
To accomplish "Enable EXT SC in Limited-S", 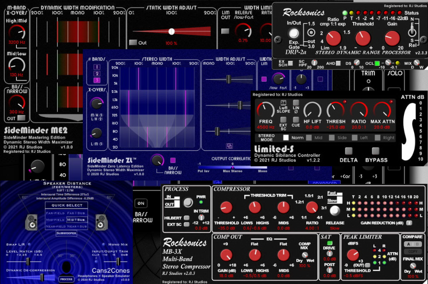I will pyautogui.click(x=283, y=120).
